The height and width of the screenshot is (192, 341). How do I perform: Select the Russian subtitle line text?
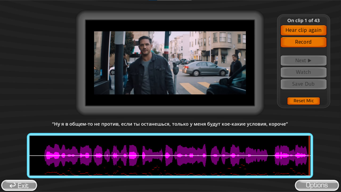(x=170, y=124)
